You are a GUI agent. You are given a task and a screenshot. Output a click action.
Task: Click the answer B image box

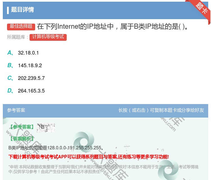[x=46, y=127]
